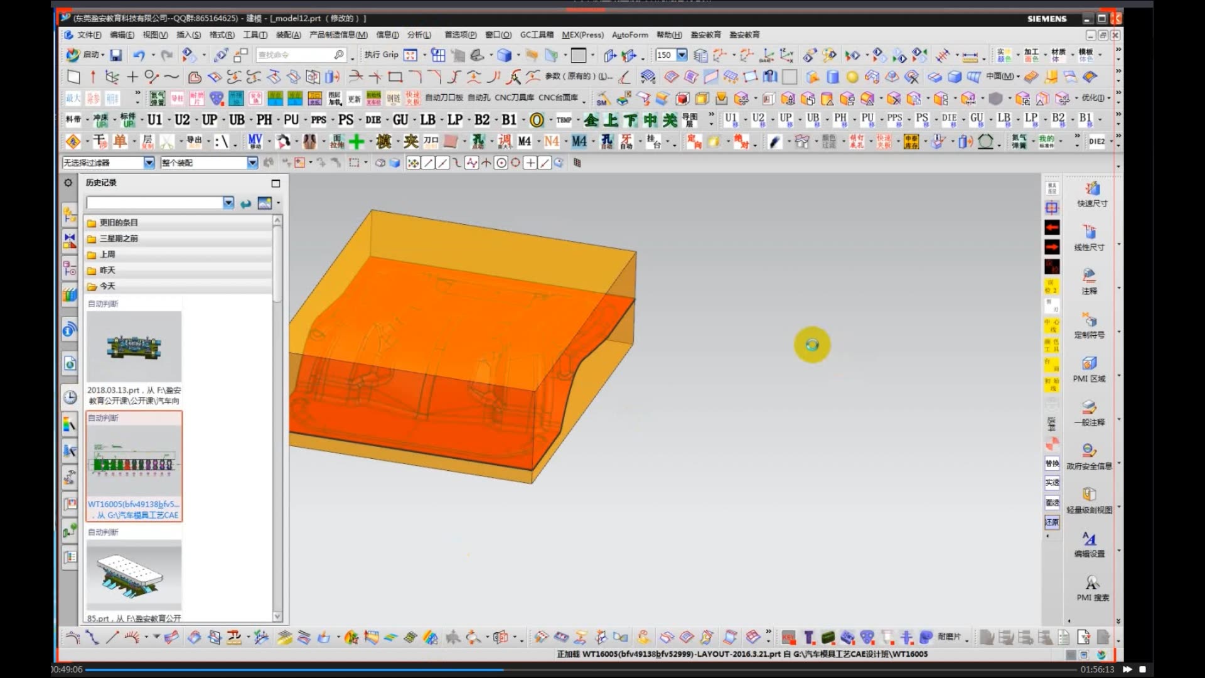Click the Undo arrow icon

click(x=139, y=55)
